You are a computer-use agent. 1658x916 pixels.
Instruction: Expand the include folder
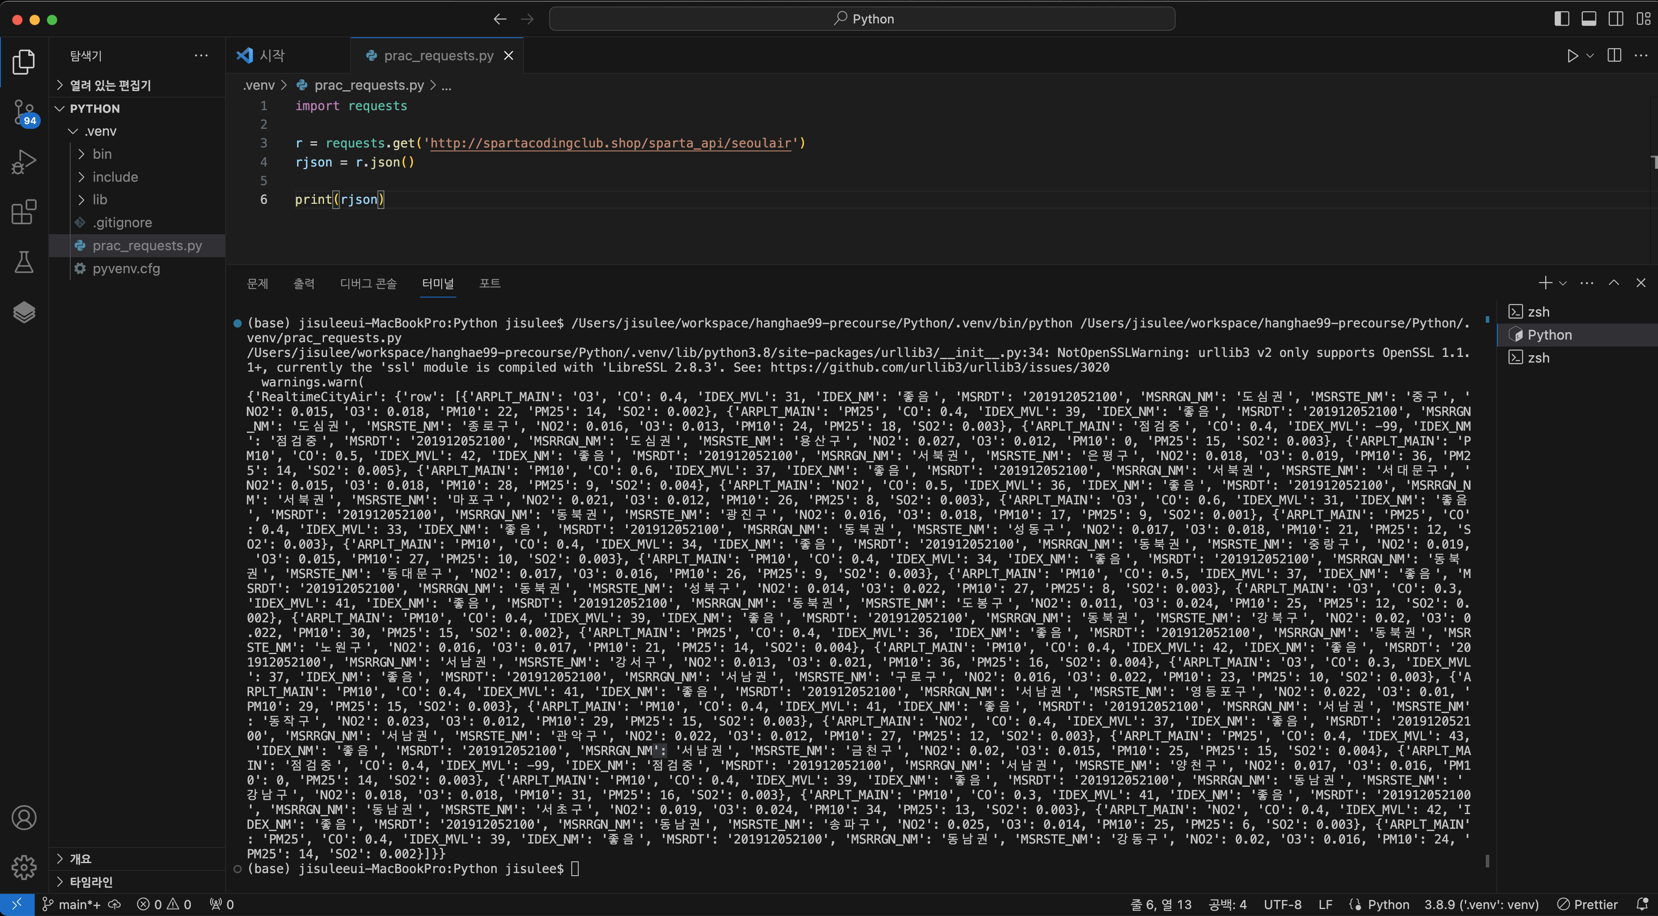pyautogui.click(x=137, y=177)
